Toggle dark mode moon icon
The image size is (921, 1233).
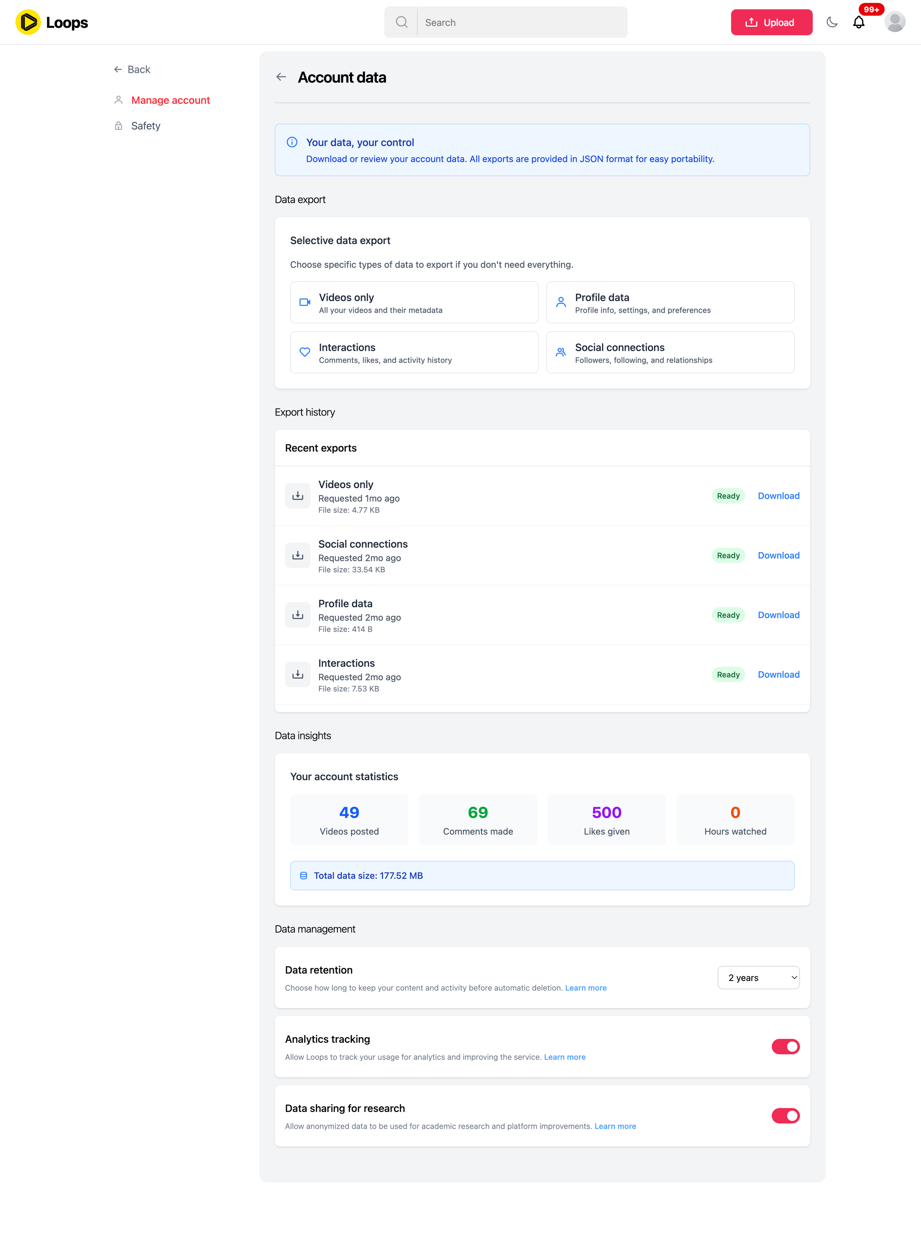click(831, 22)
